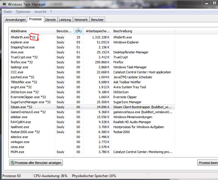
Task: Open the Netzwerk tab
Action: coord(81,20)
